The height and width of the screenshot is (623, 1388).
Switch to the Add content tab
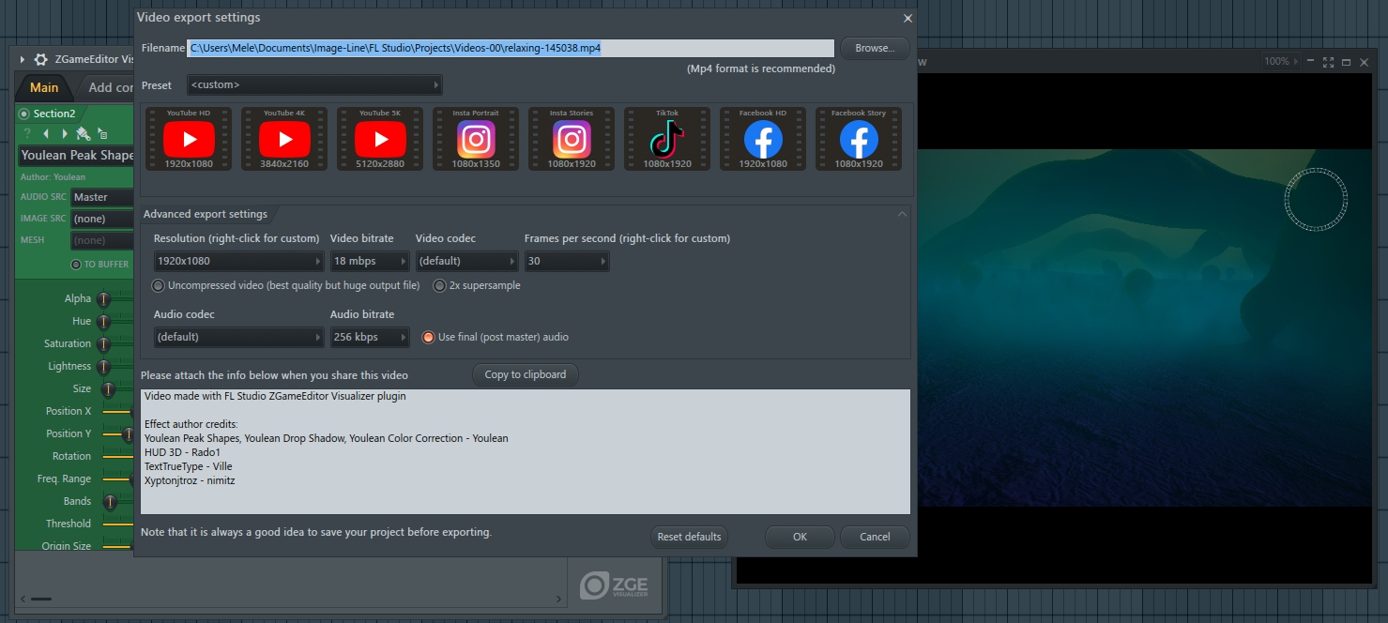click(x=106, y=87)
